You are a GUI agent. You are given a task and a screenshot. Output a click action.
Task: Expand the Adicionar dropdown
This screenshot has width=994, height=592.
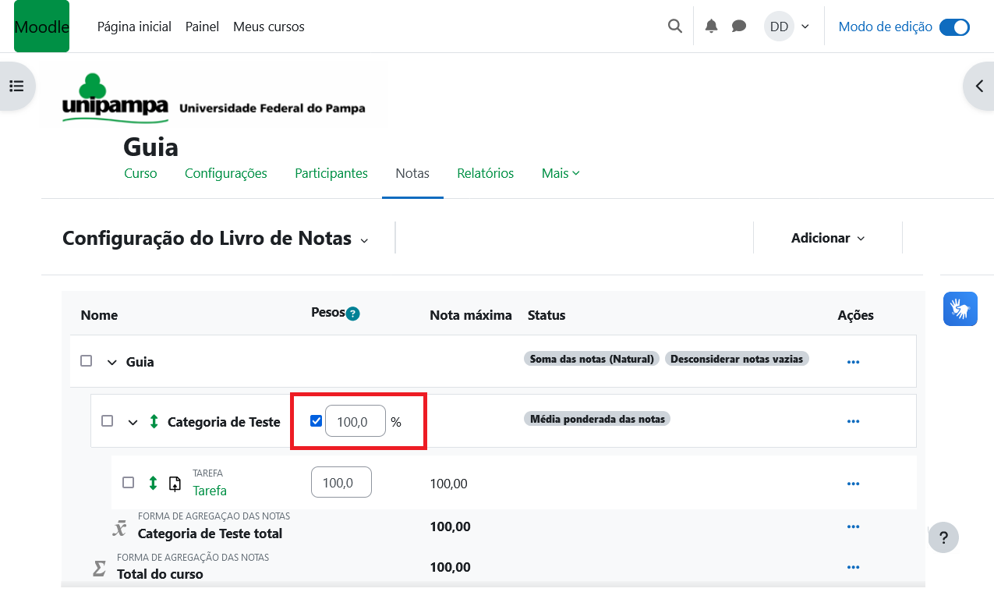point(827,238)
